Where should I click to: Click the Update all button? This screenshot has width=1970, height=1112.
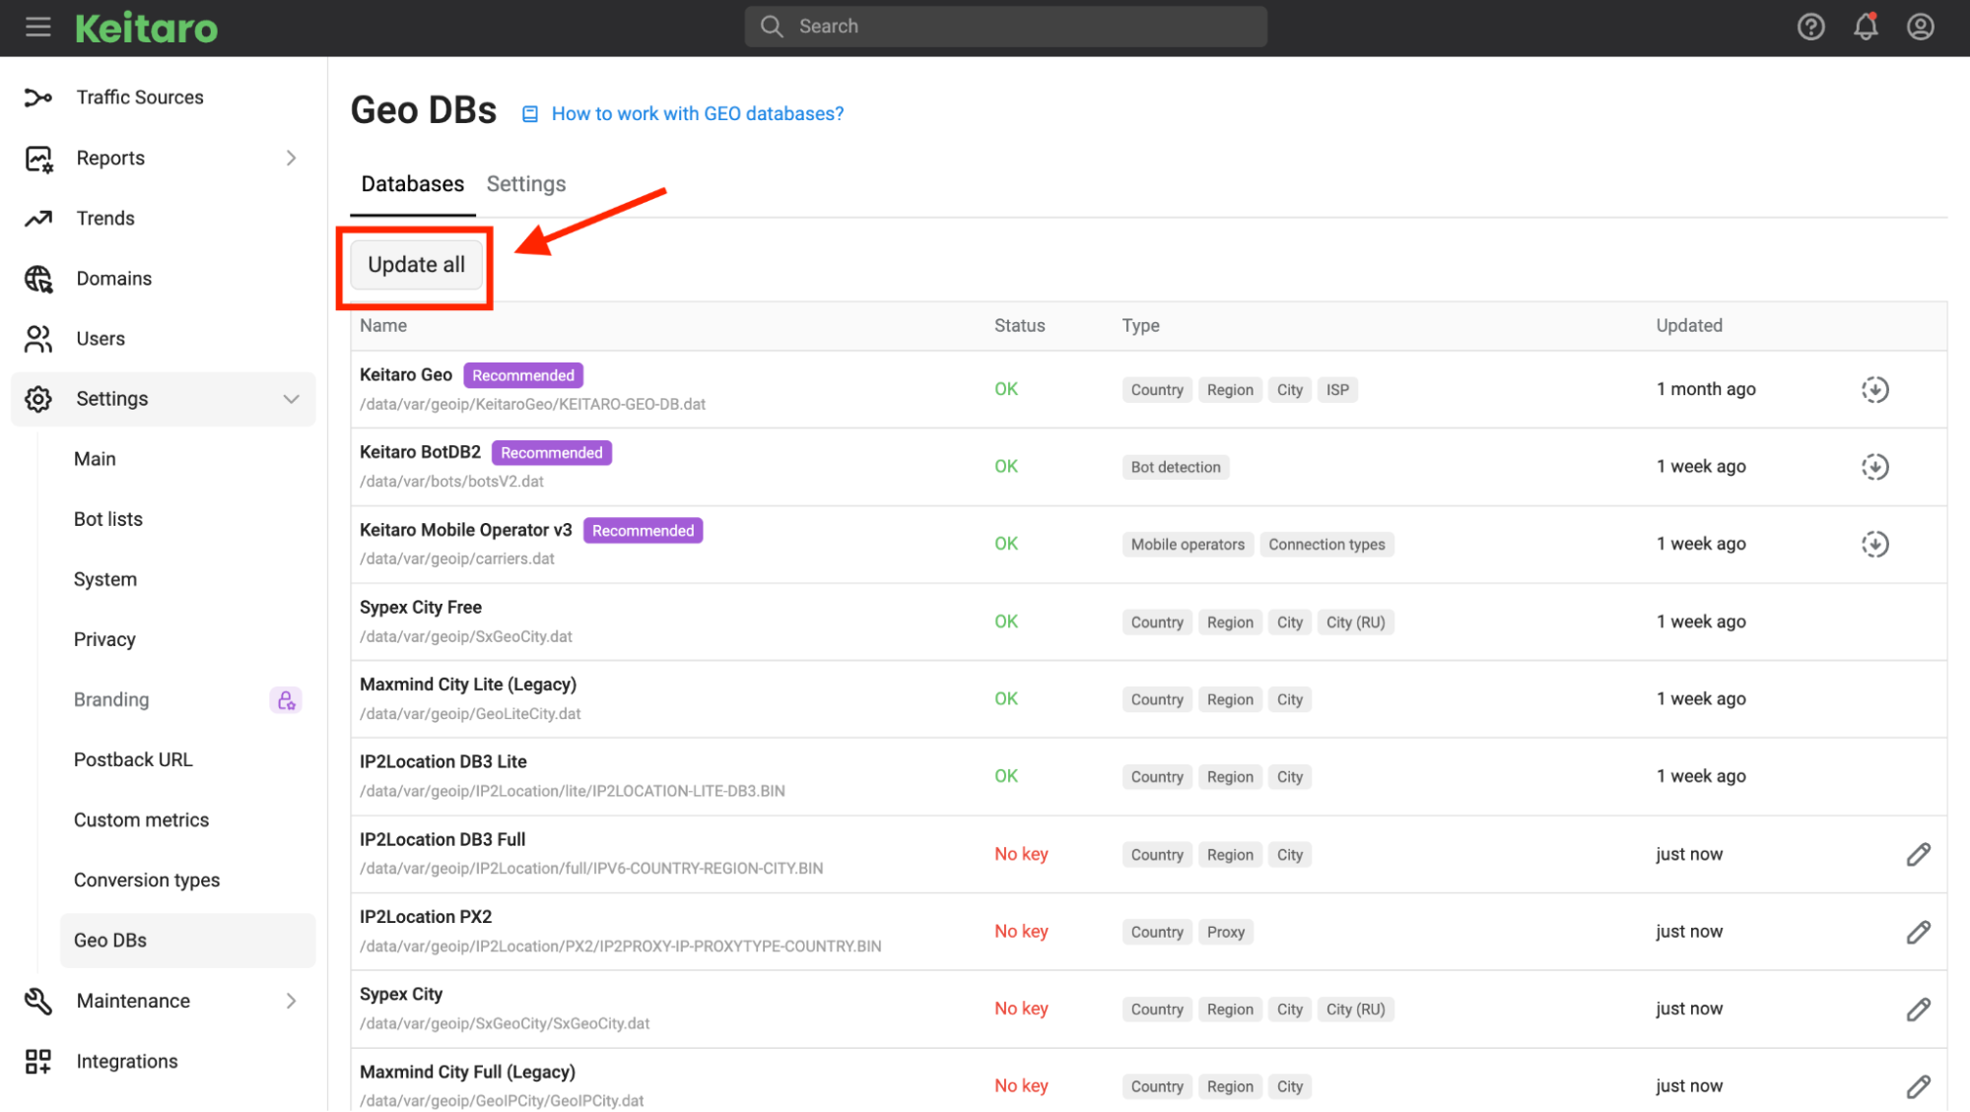[416, 265]
